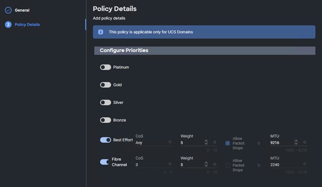Click the Best Effort Weight info icon

coord(215,142)
